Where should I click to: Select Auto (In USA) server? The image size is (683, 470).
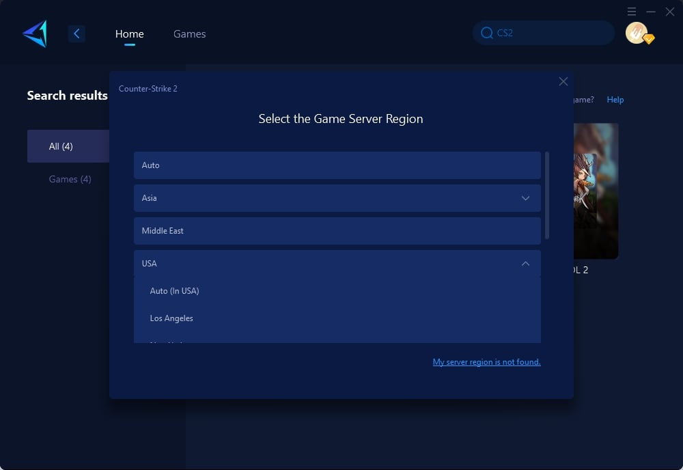coord(337,291)
